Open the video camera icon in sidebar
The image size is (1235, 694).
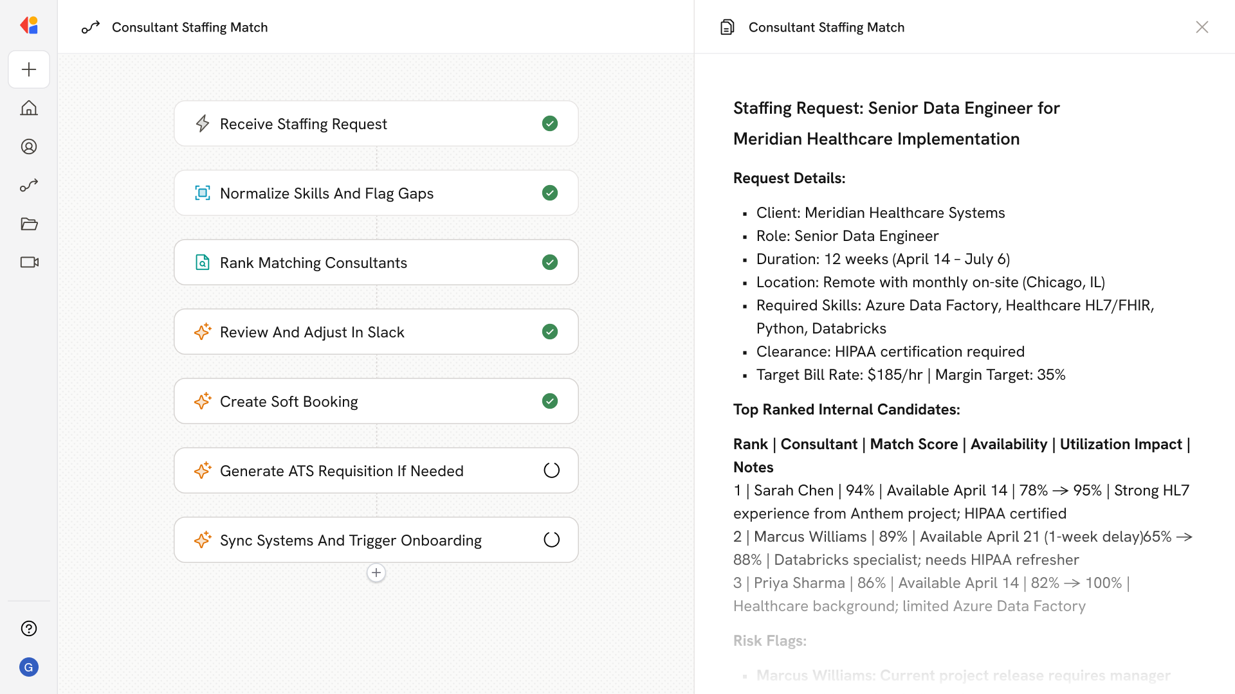coord(29,262)
